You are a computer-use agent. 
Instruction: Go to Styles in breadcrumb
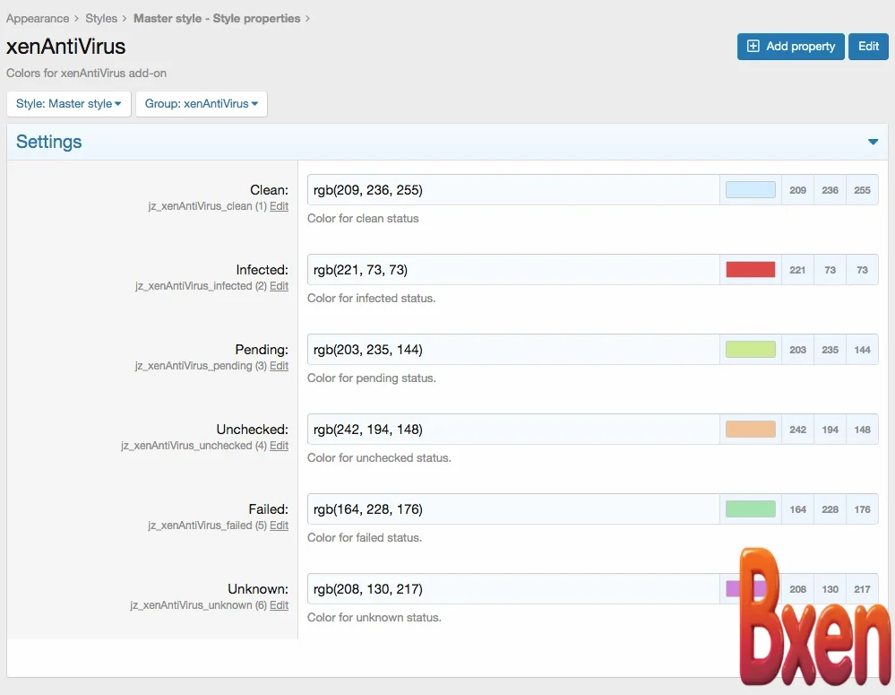(101, 18)
